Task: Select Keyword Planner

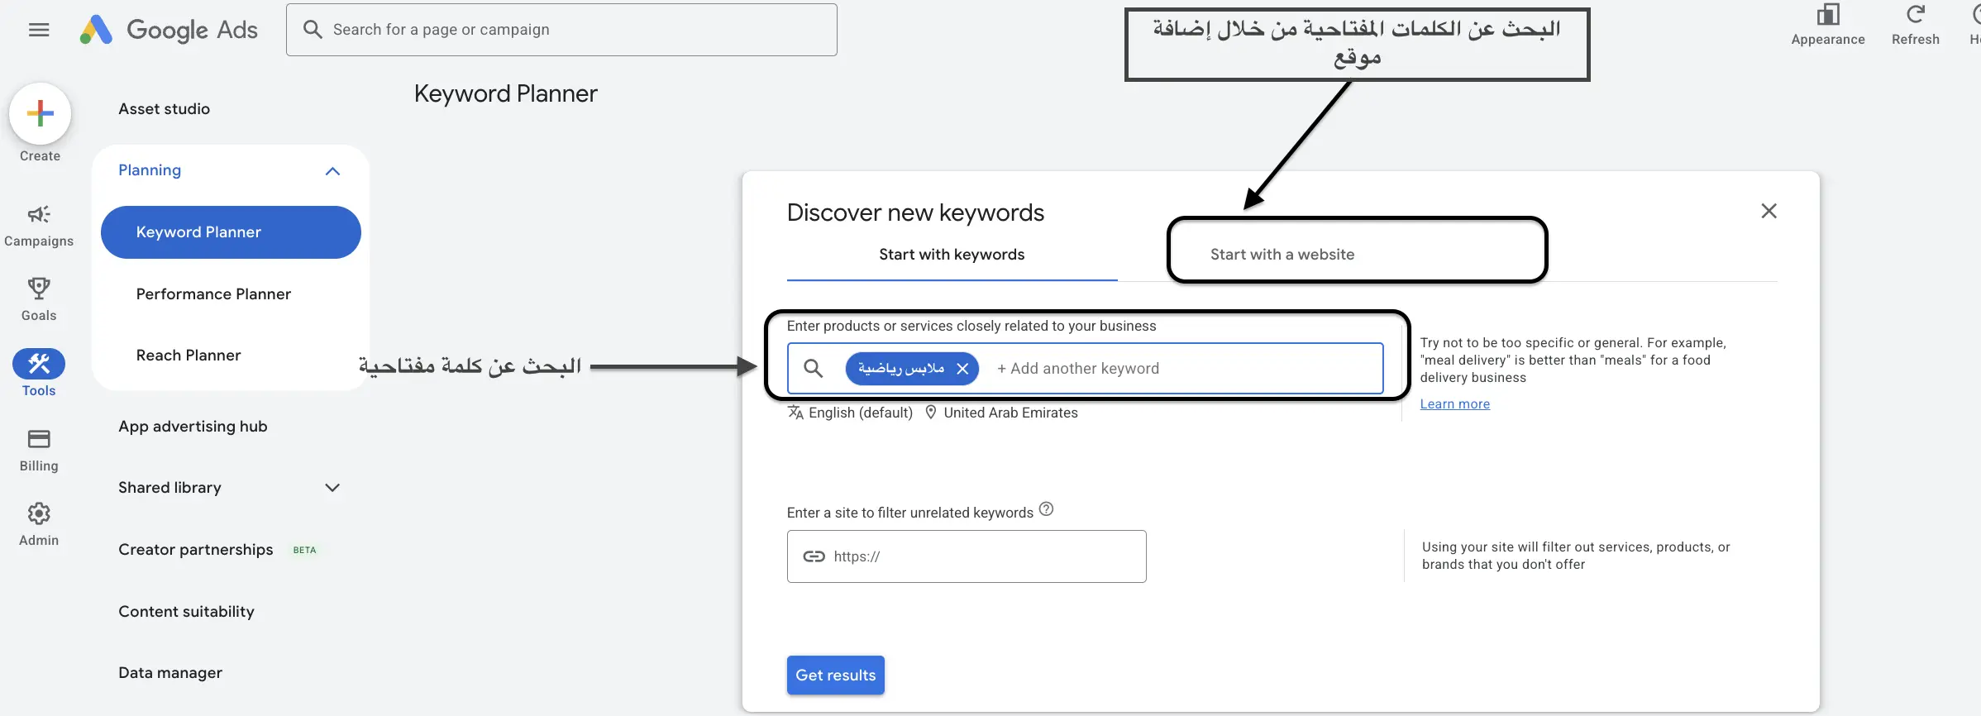Action: pyautogui.click(x=231, y=232)
